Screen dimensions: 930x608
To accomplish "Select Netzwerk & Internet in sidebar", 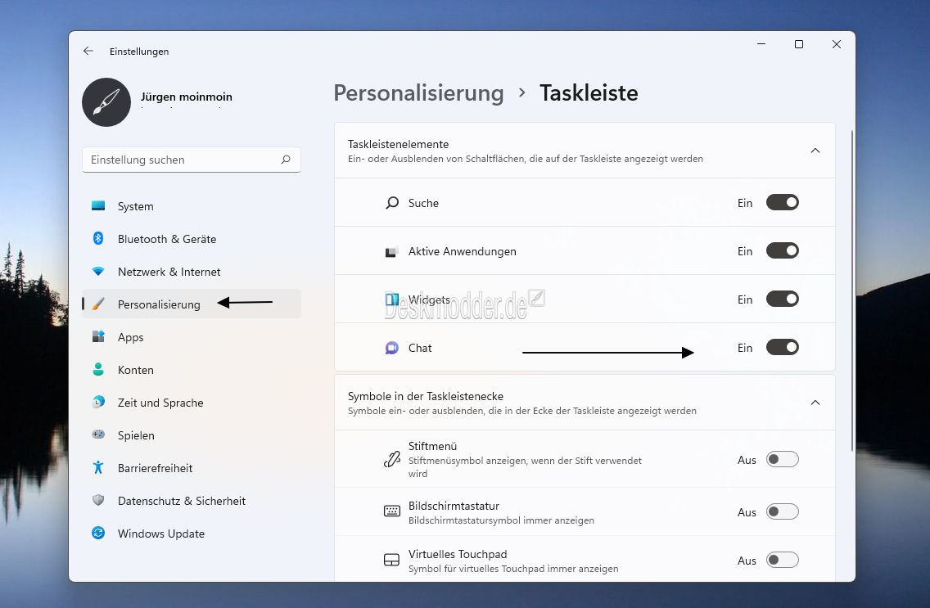I will pyautogui.click(x=191, y=271).
